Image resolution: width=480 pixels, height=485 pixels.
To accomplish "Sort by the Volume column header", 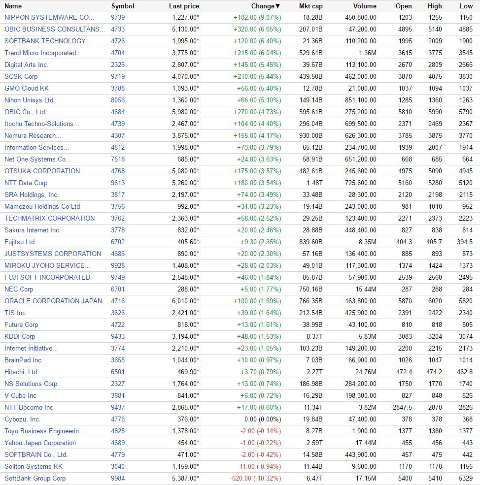I will point(365,6).
